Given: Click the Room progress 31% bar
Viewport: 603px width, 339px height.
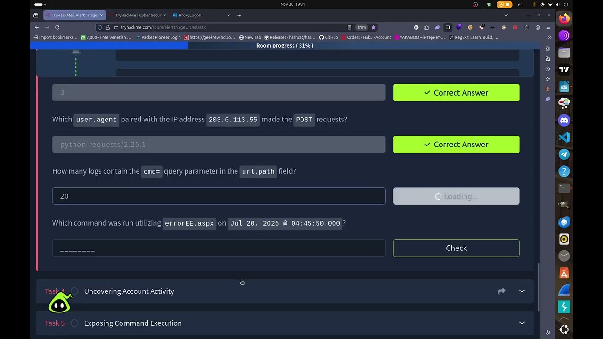Looking at the screenshot, I should tap(285, 46).
